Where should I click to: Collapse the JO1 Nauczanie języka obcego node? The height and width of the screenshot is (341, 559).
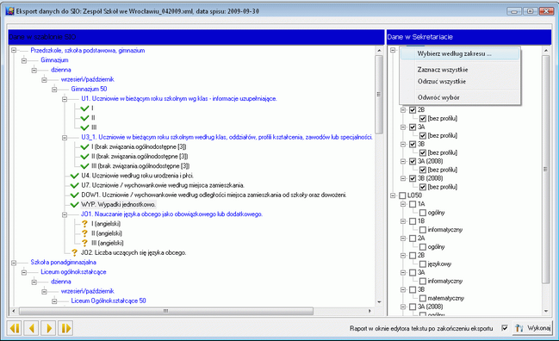(x=65, y=214)
